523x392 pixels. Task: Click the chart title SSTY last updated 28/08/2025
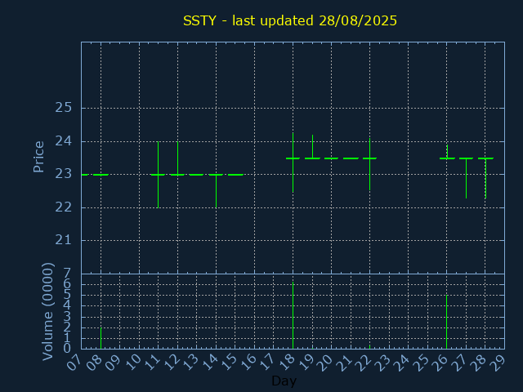[x=290, y=20]
